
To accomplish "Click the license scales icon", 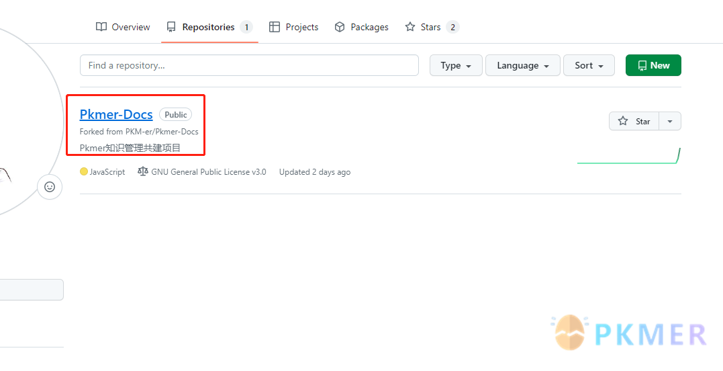I will click(143, 171).
